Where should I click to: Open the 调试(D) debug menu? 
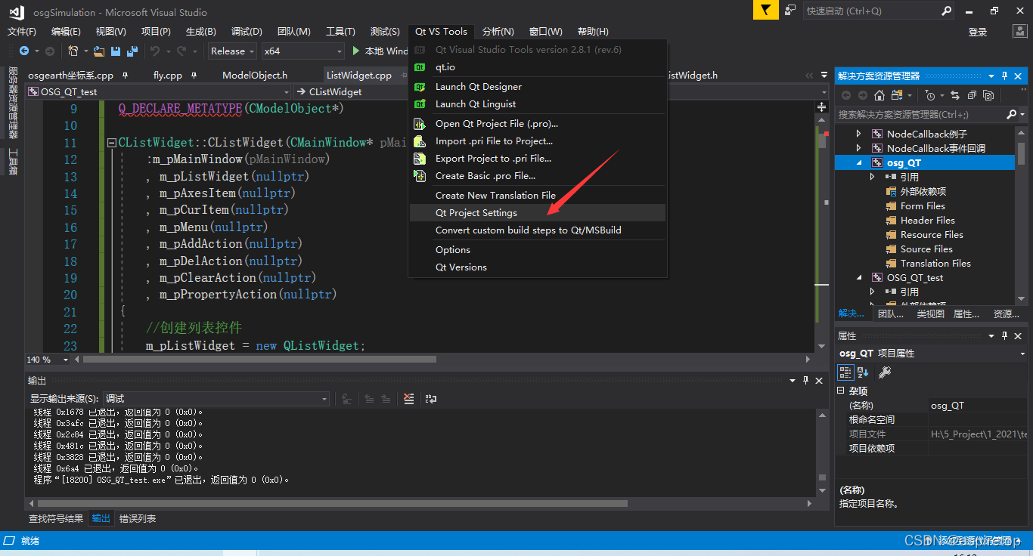(247, 31)
